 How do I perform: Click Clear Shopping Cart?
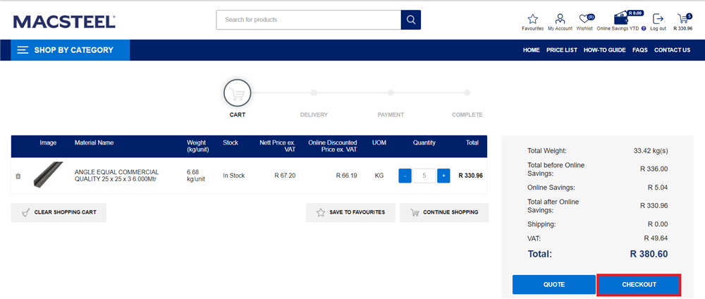59,212
